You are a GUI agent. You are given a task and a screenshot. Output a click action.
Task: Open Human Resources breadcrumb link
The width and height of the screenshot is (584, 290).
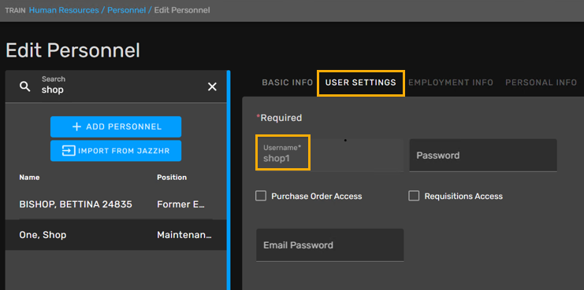(x=64, y=10)
